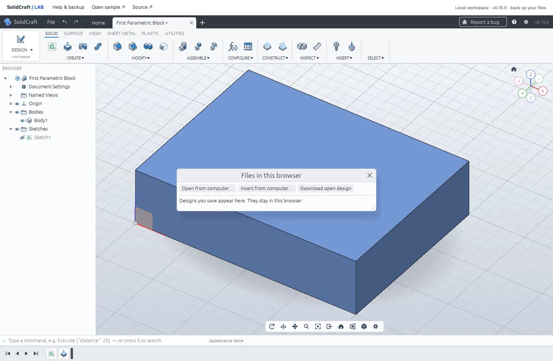
Task: Open the File menu
Action: 51,22
